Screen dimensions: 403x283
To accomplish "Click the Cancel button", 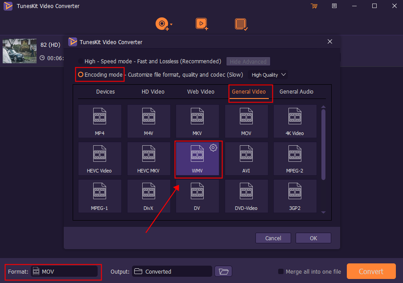I will coord(273,238).
